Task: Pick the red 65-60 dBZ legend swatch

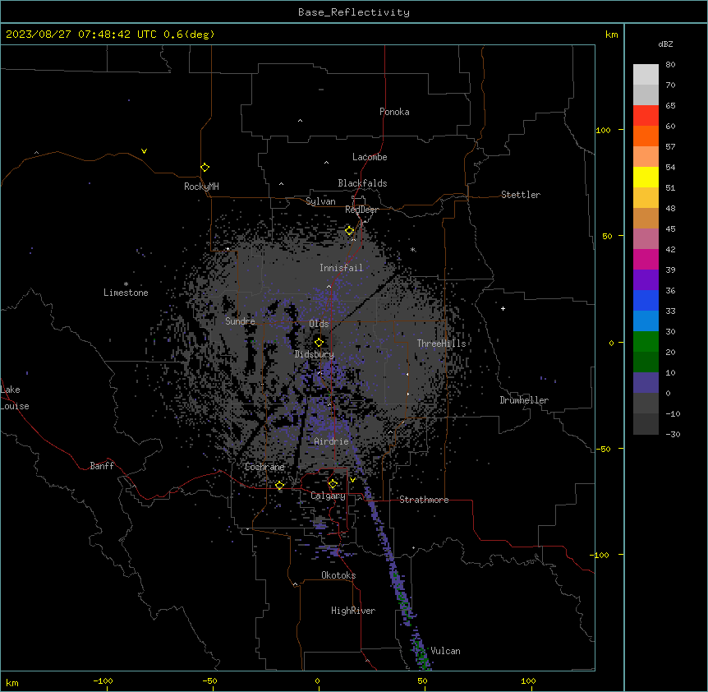Action: point(646,116)
